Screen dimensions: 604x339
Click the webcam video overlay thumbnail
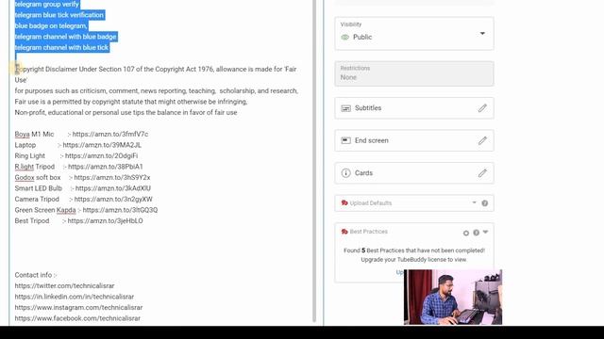[x=453, y=298]
